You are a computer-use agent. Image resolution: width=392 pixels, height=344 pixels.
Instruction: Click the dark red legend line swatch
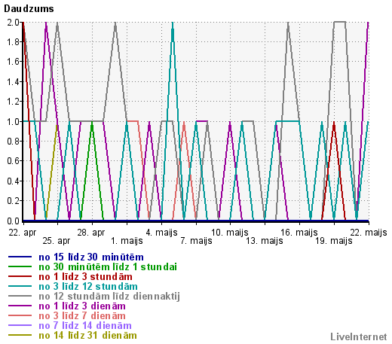[x=20, y=276]
